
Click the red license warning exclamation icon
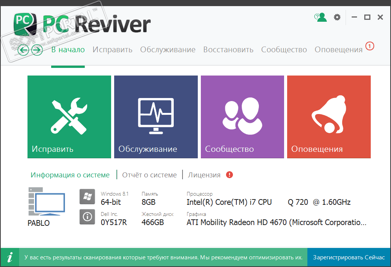229,175
